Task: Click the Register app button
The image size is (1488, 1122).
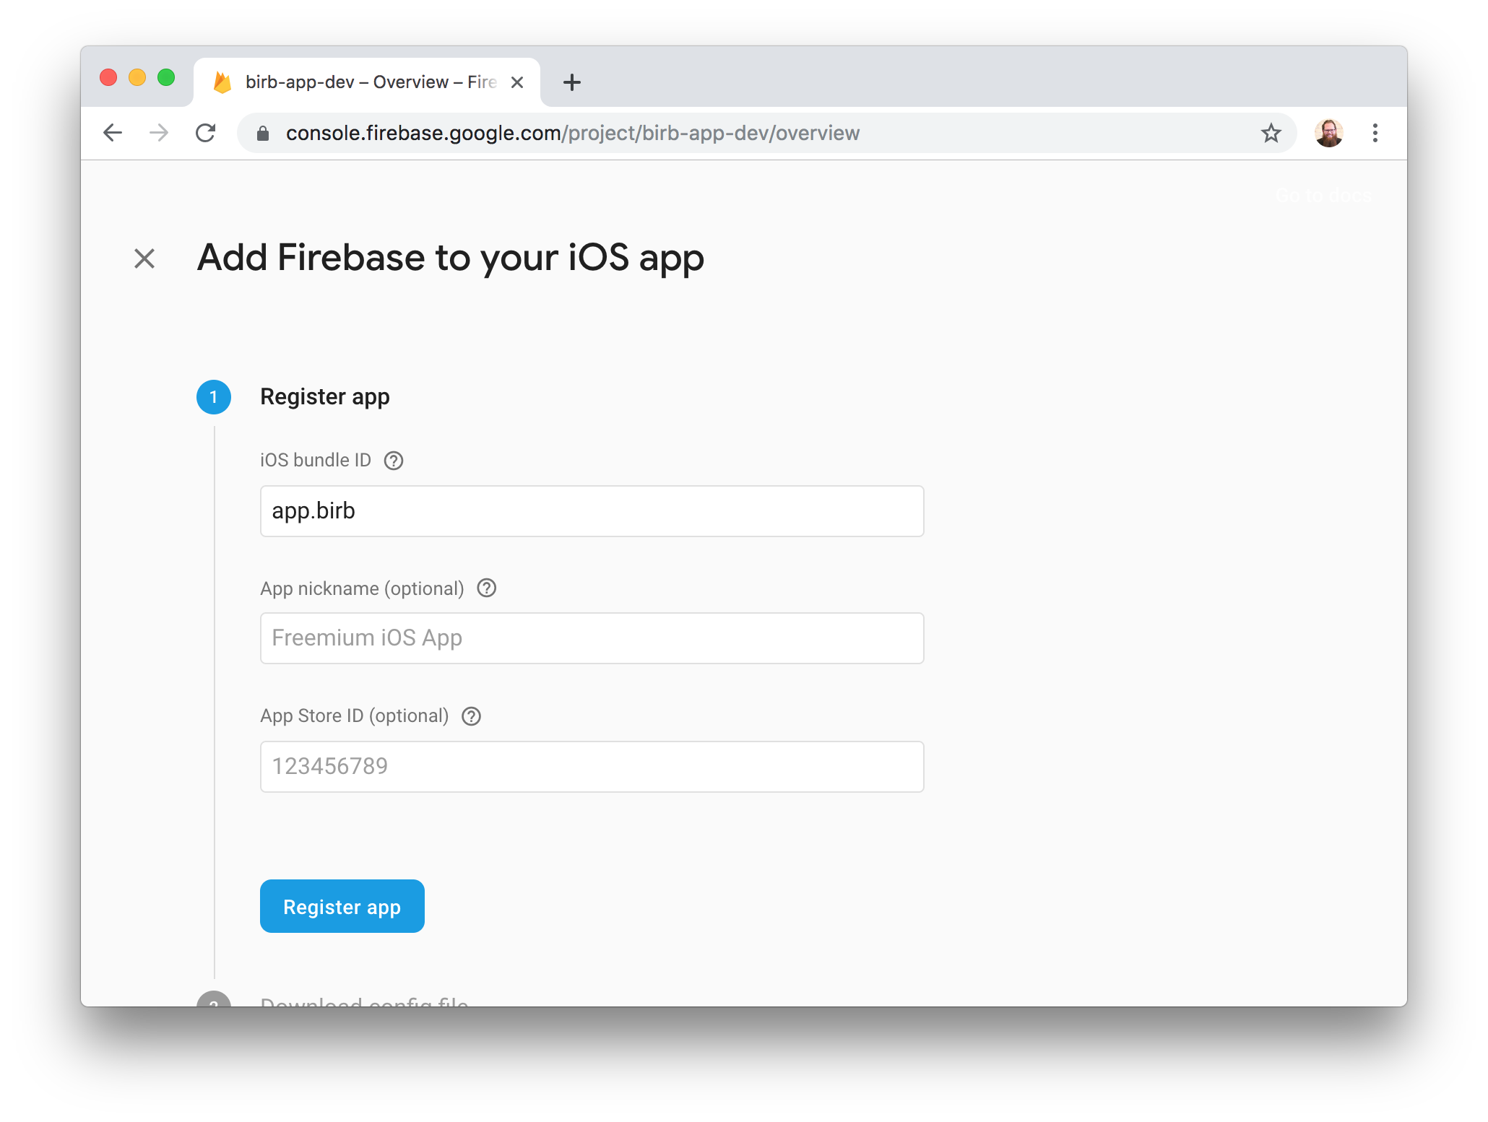Action: click(342, 906)
